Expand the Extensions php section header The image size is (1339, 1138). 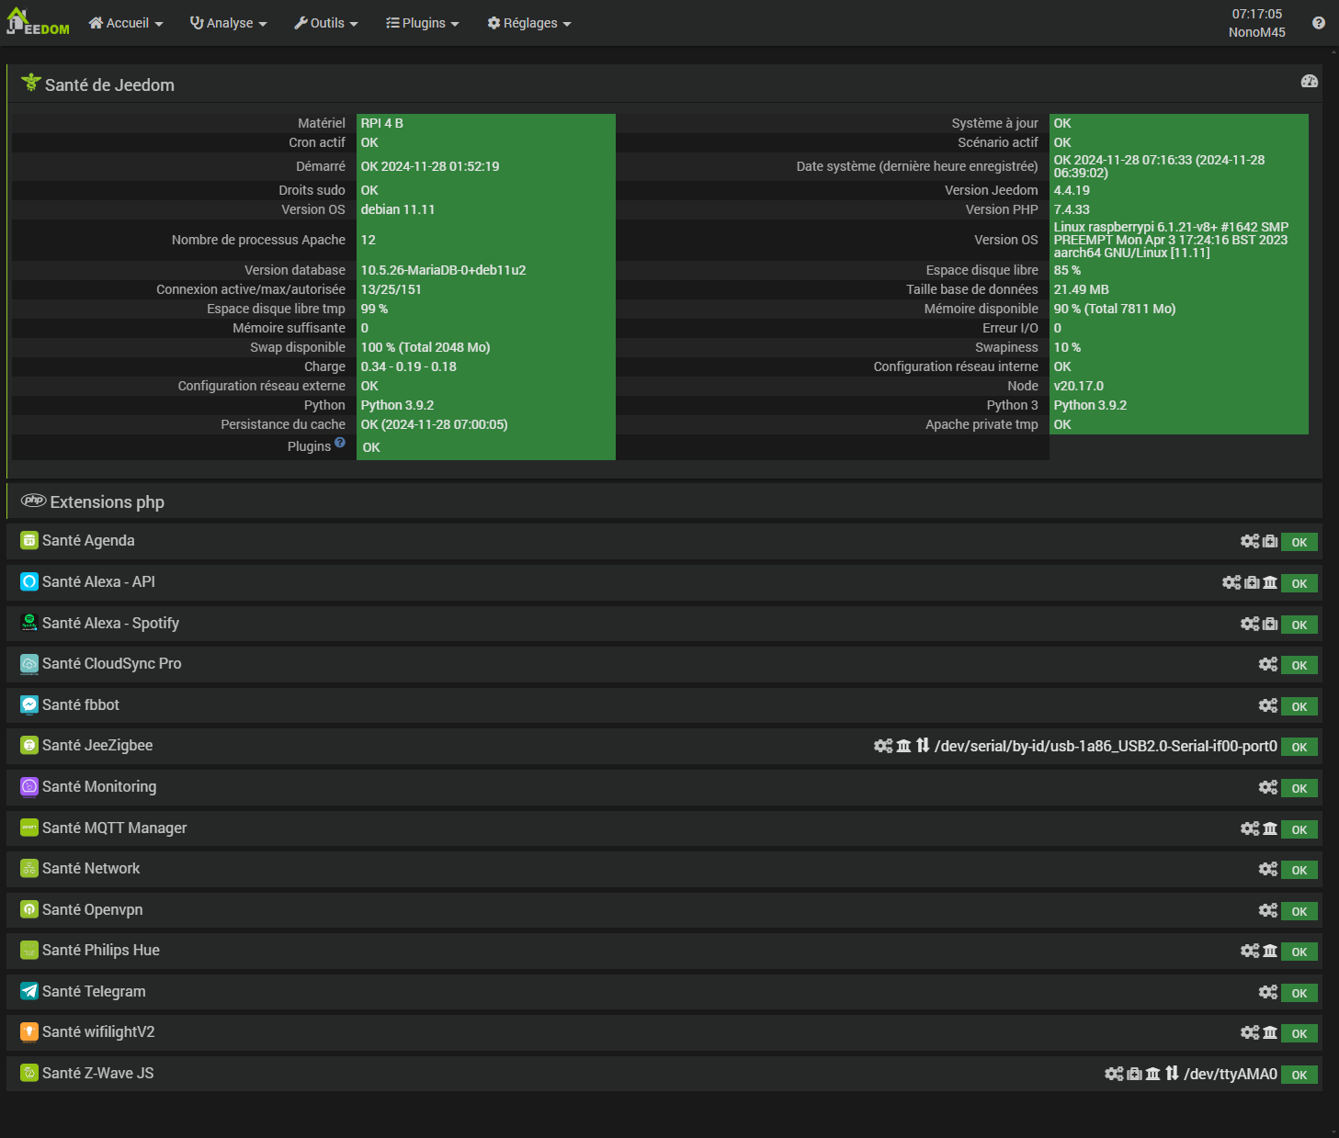(x=107, y=502)
